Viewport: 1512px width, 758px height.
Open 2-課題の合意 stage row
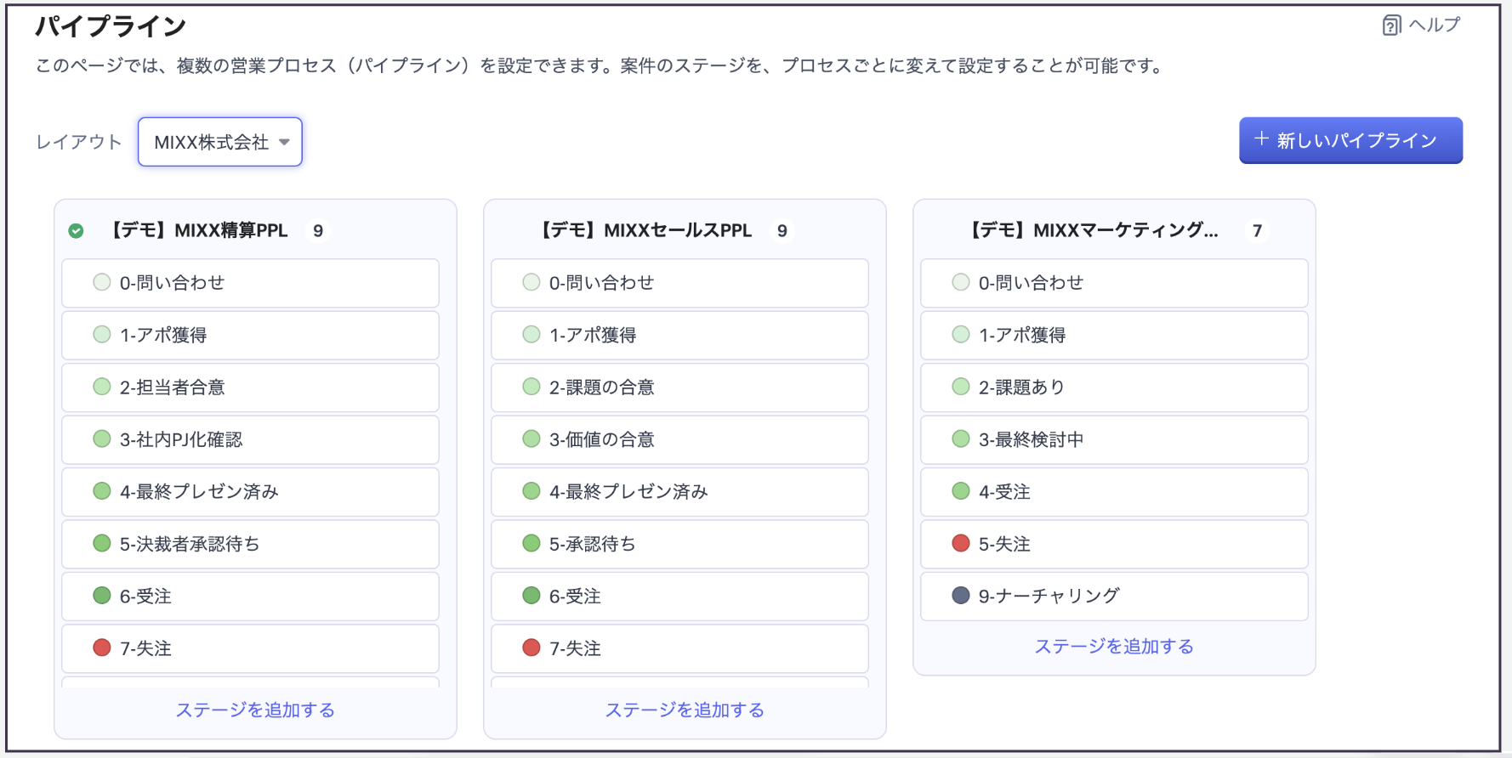[x=679, y=387]
